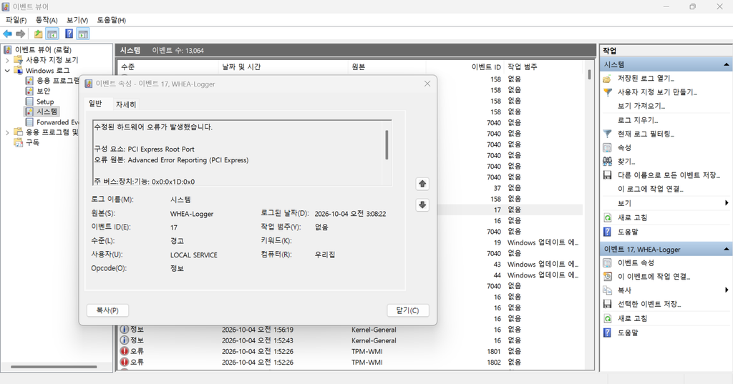Click 로그 지우기 action

coord(638,120)
